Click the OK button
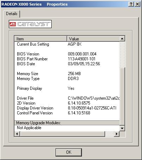This screenshot has width=142, height=160. [x=69, y=152]
